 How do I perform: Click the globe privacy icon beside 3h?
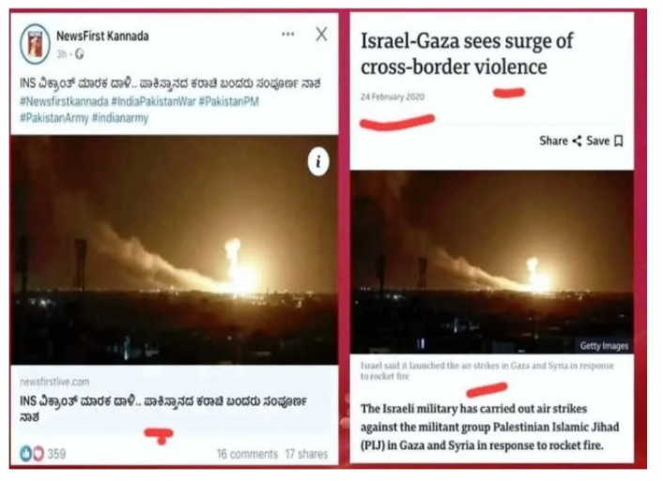(x=80, y=54)
